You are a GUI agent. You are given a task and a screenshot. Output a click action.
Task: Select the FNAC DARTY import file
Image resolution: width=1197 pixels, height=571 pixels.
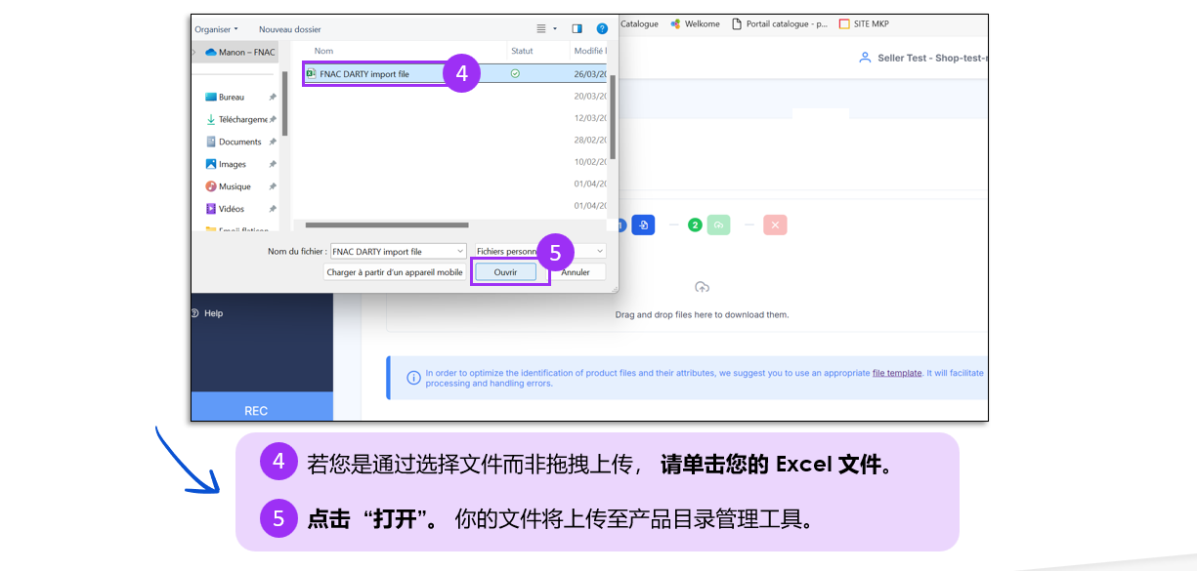(363, 74)
